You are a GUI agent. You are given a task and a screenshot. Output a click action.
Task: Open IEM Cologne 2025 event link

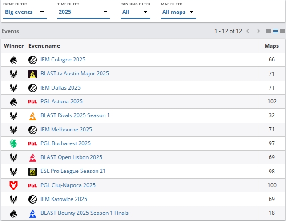click(63, 60)
